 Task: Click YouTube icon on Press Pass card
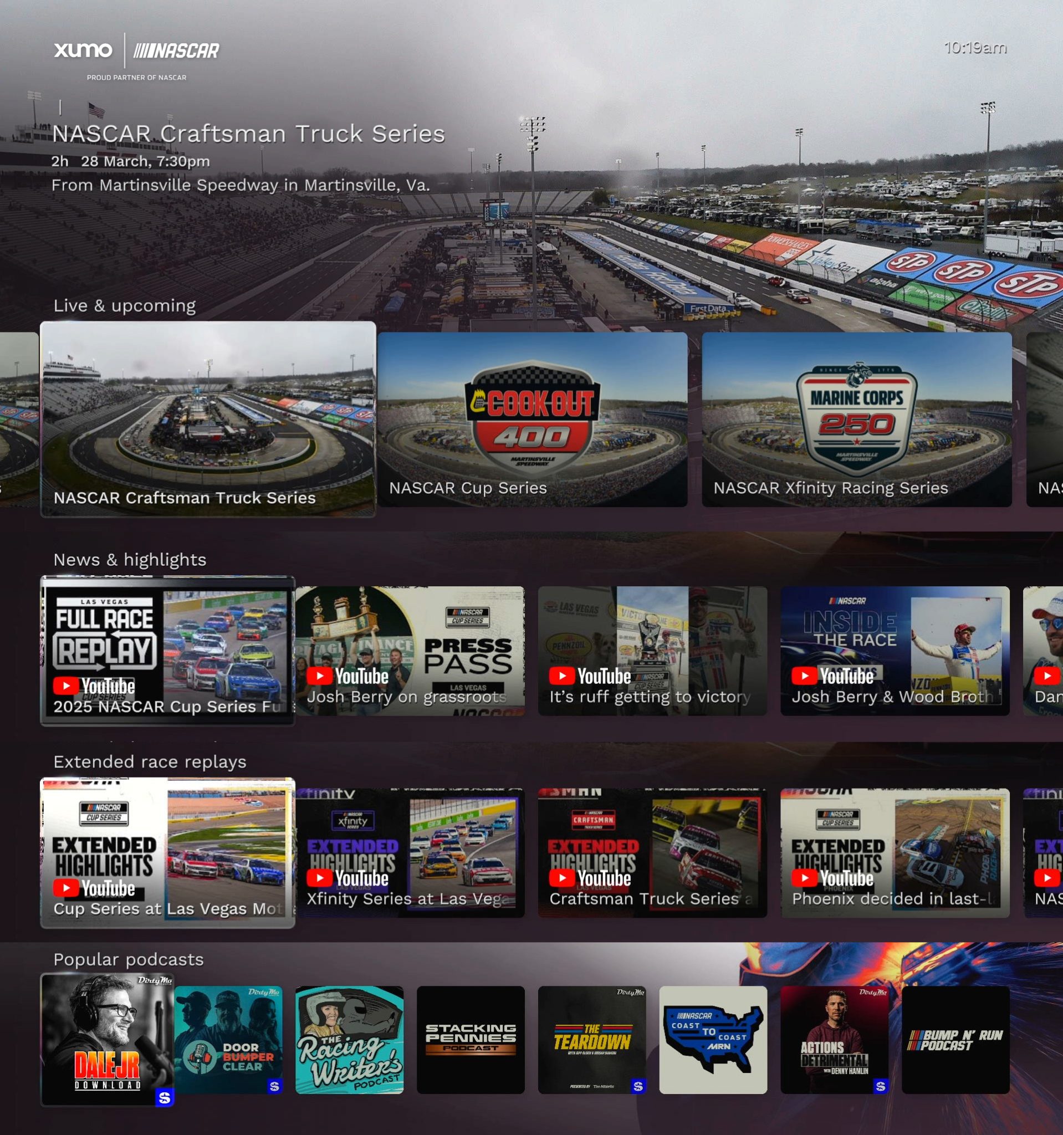[x=320, y=676]
